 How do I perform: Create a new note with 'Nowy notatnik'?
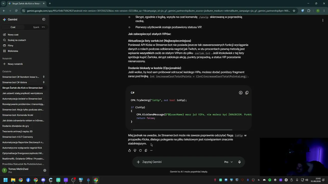15,64
